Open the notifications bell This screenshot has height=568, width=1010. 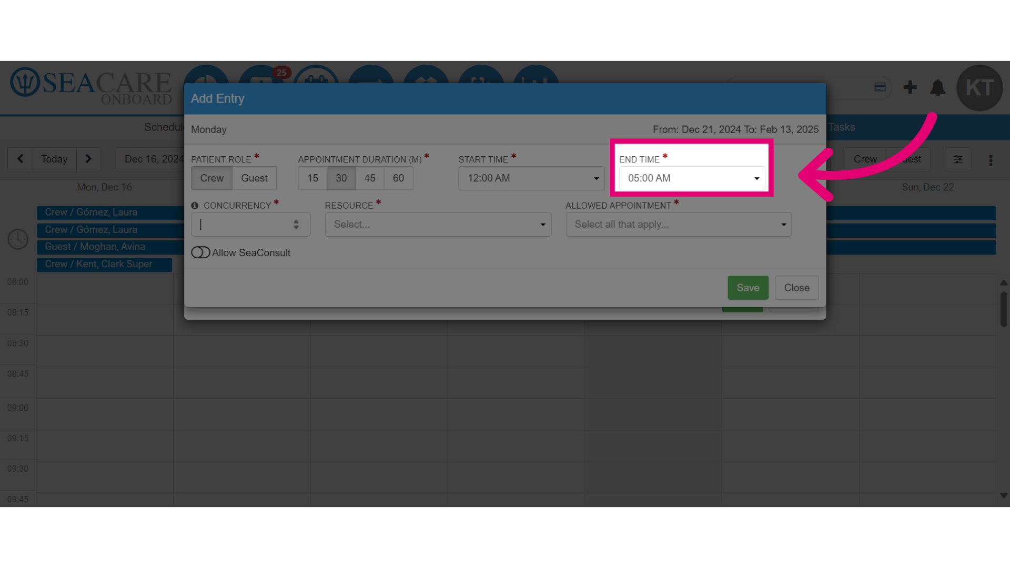tap(937, 87)
